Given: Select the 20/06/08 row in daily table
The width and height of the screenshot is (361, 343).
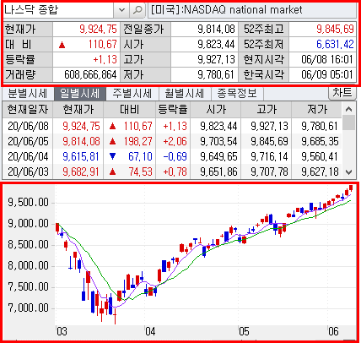Looking at the screenshot, I should [x=172, y=126].
